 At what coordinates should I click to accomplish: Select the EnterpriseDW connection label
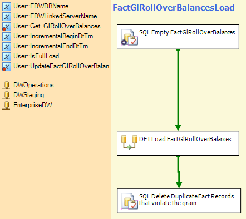[33, 105]
